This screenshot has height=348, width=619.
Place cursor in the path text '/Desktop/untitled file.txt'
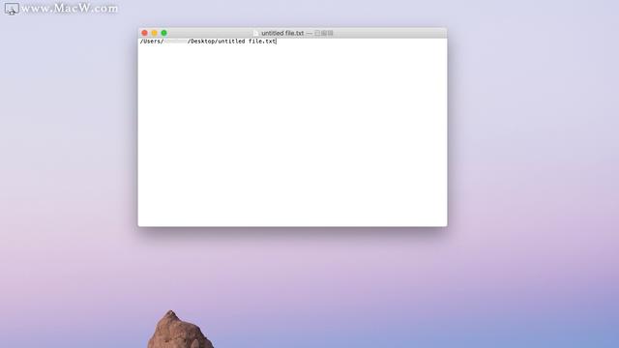coord(232,42)
